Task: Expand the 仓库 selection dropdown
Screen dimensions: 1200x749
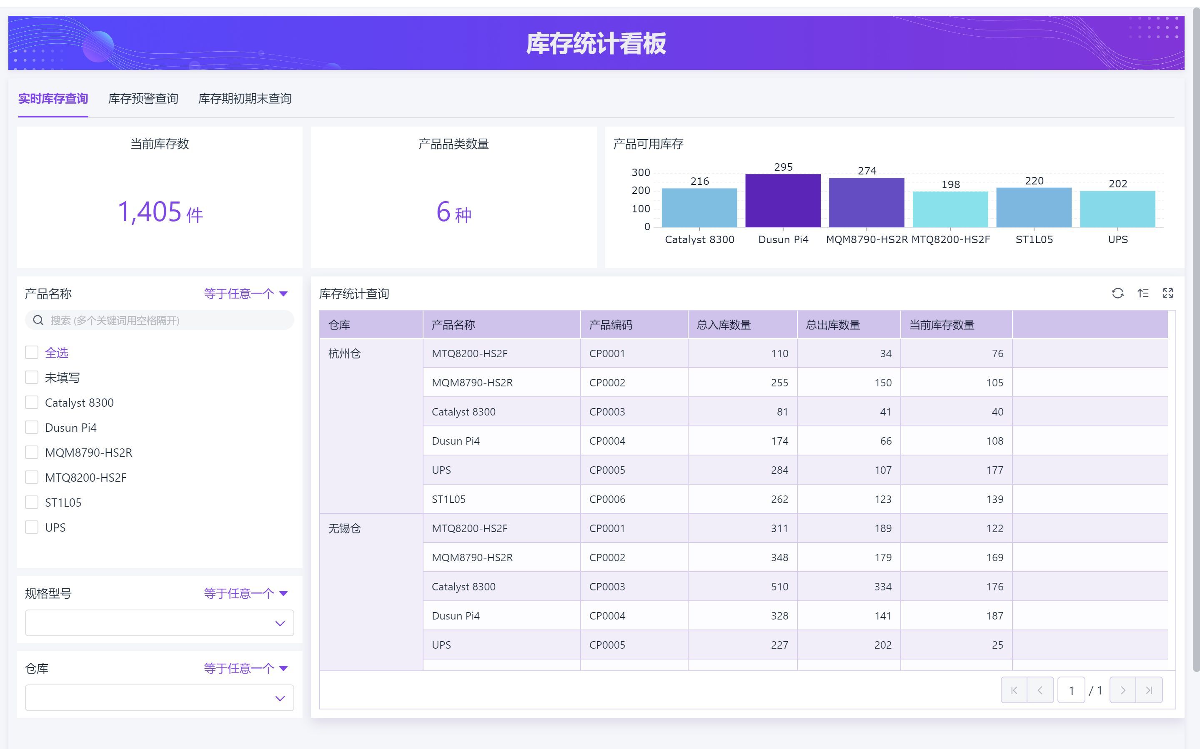Action: click(x=159, y=698)
